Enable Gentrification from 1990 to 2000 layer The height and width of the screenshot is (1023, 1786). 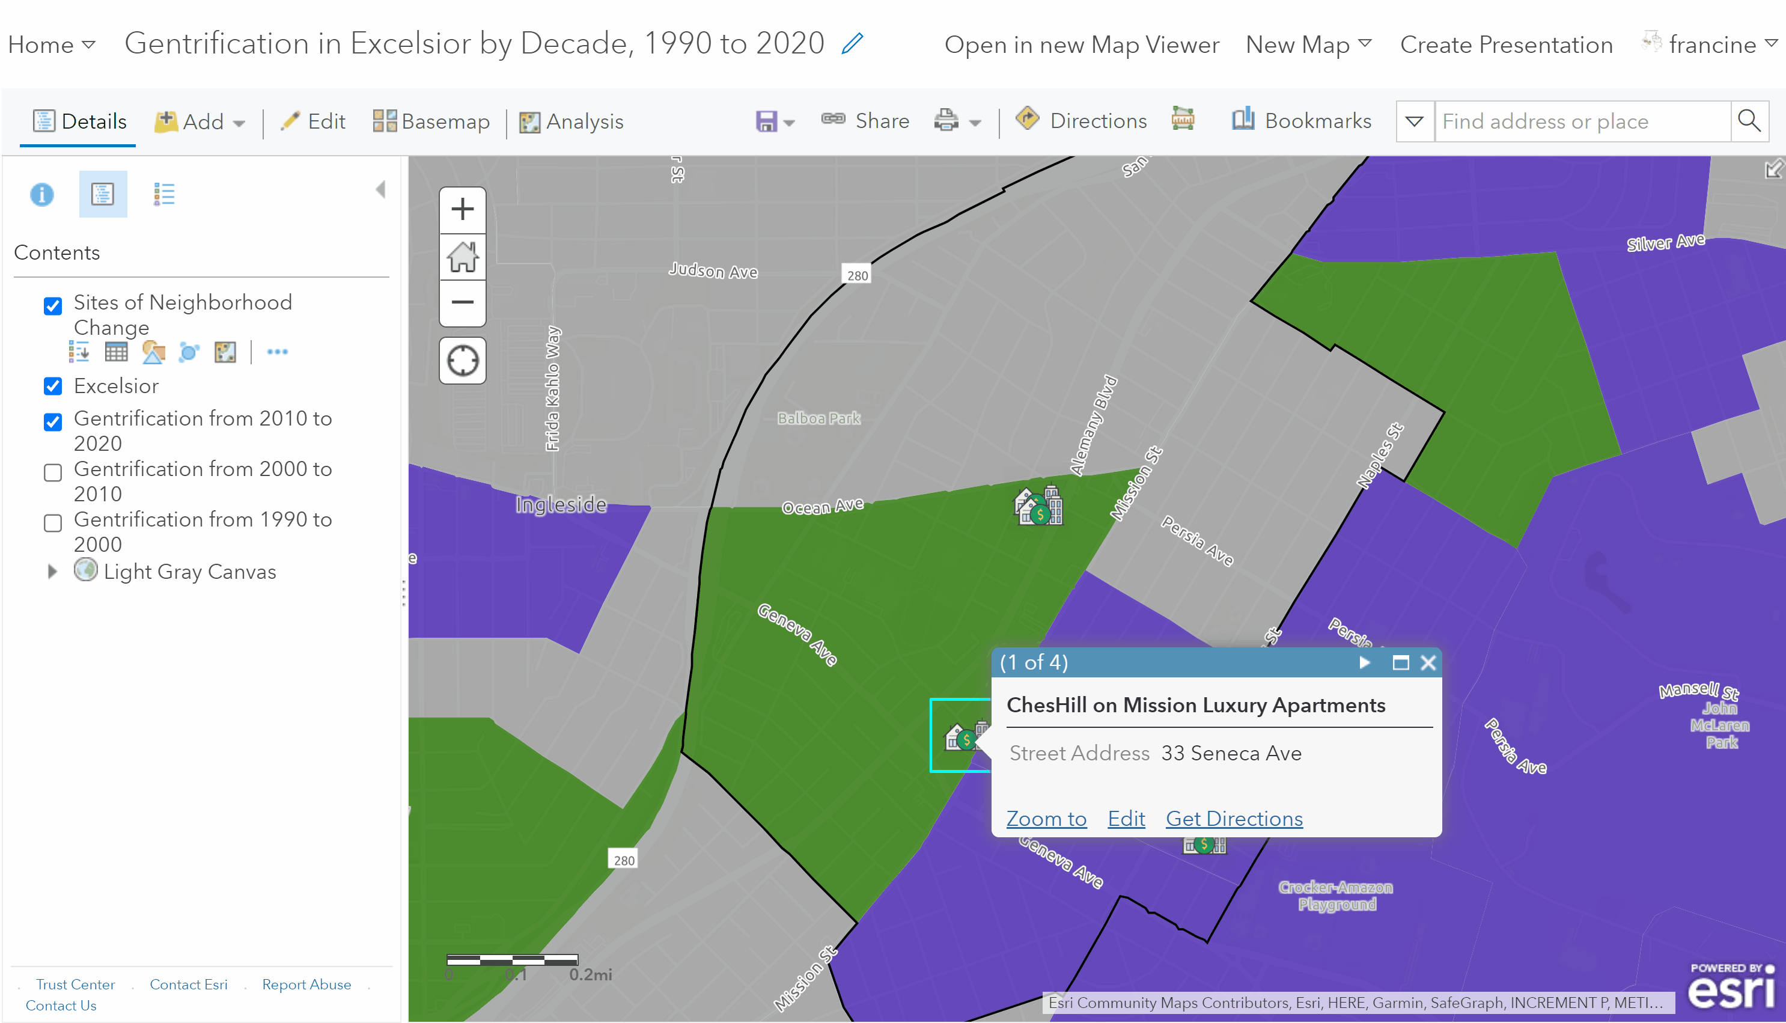coord(53,524)
